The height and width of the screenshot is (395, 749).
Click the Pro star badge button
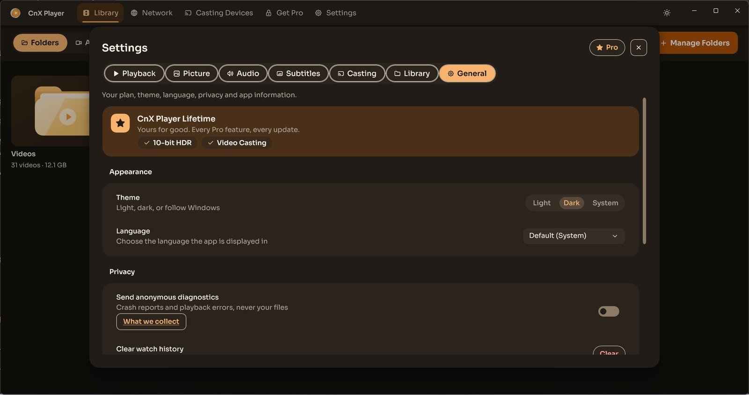(607, 48)
